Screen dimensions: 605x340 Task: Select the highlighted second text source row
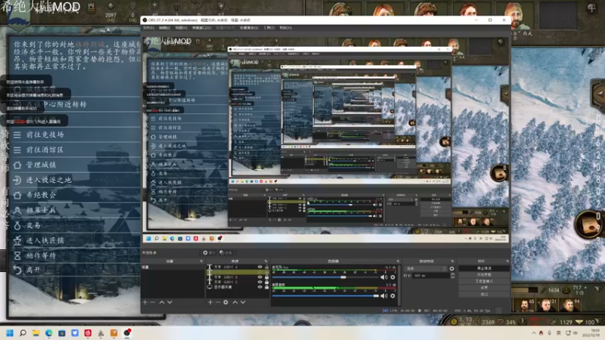[x=237, y=272]
